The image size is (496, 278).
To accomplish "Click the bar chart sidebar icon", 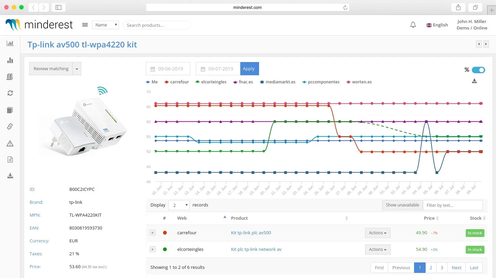I will point(10,60).
